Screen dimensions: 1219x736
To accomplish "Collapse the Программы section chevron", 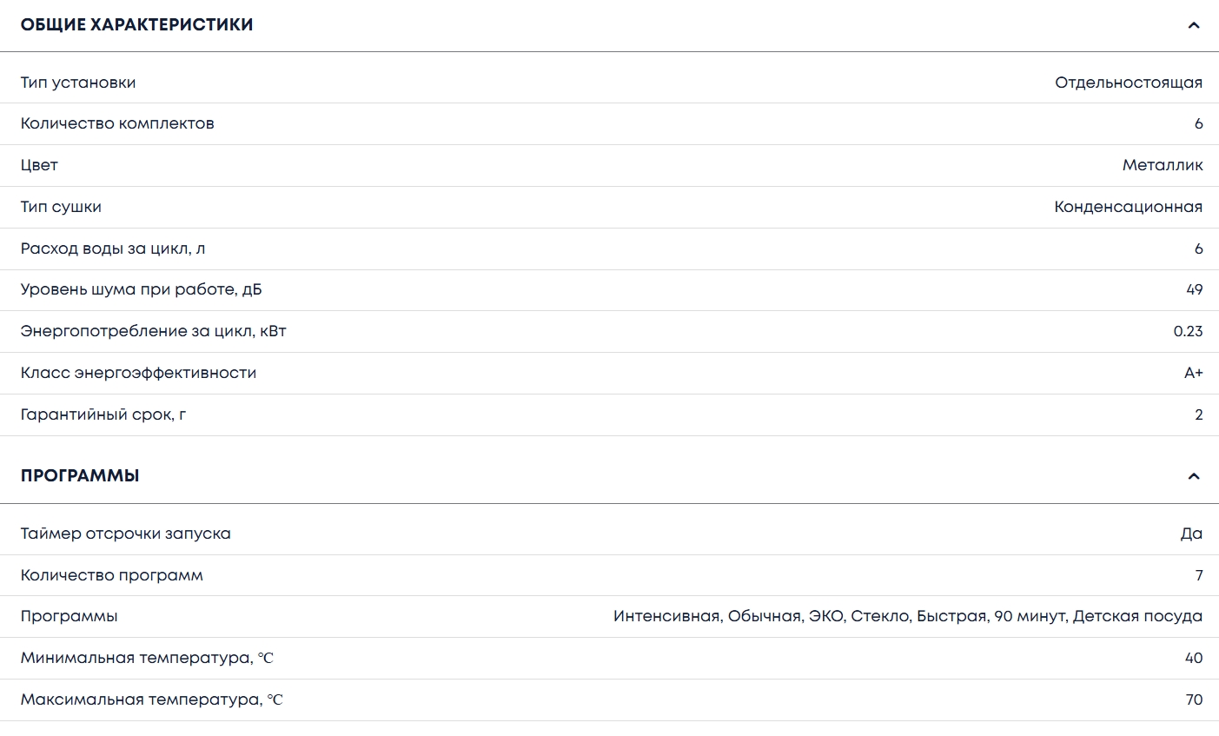I will pos(1194,476).
